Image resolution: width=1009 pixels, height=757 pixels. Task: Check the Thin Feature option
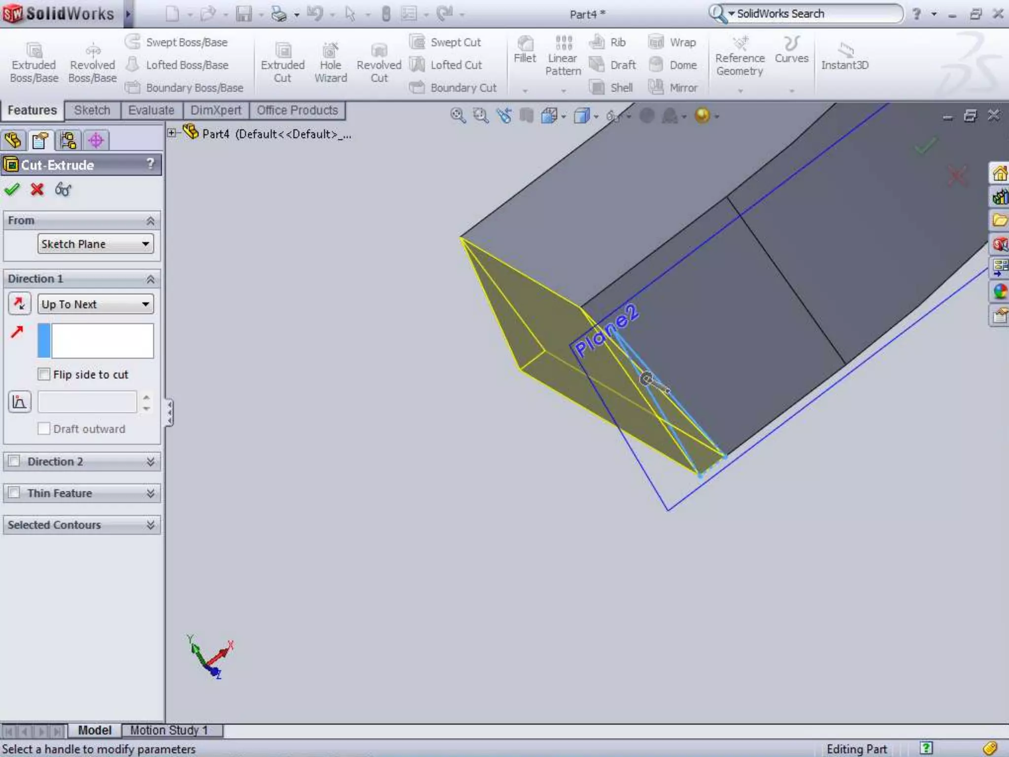tap(14, 492)
